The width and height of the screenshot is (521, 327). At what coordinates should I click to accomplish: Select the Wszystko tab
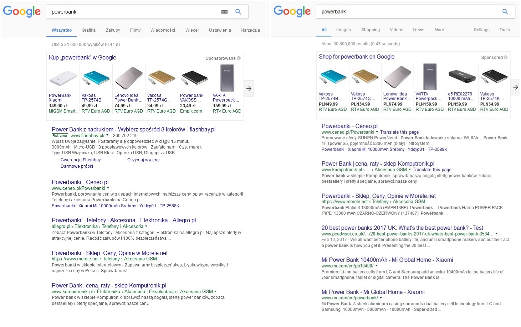pyautogui.click(x=62, y=30)
